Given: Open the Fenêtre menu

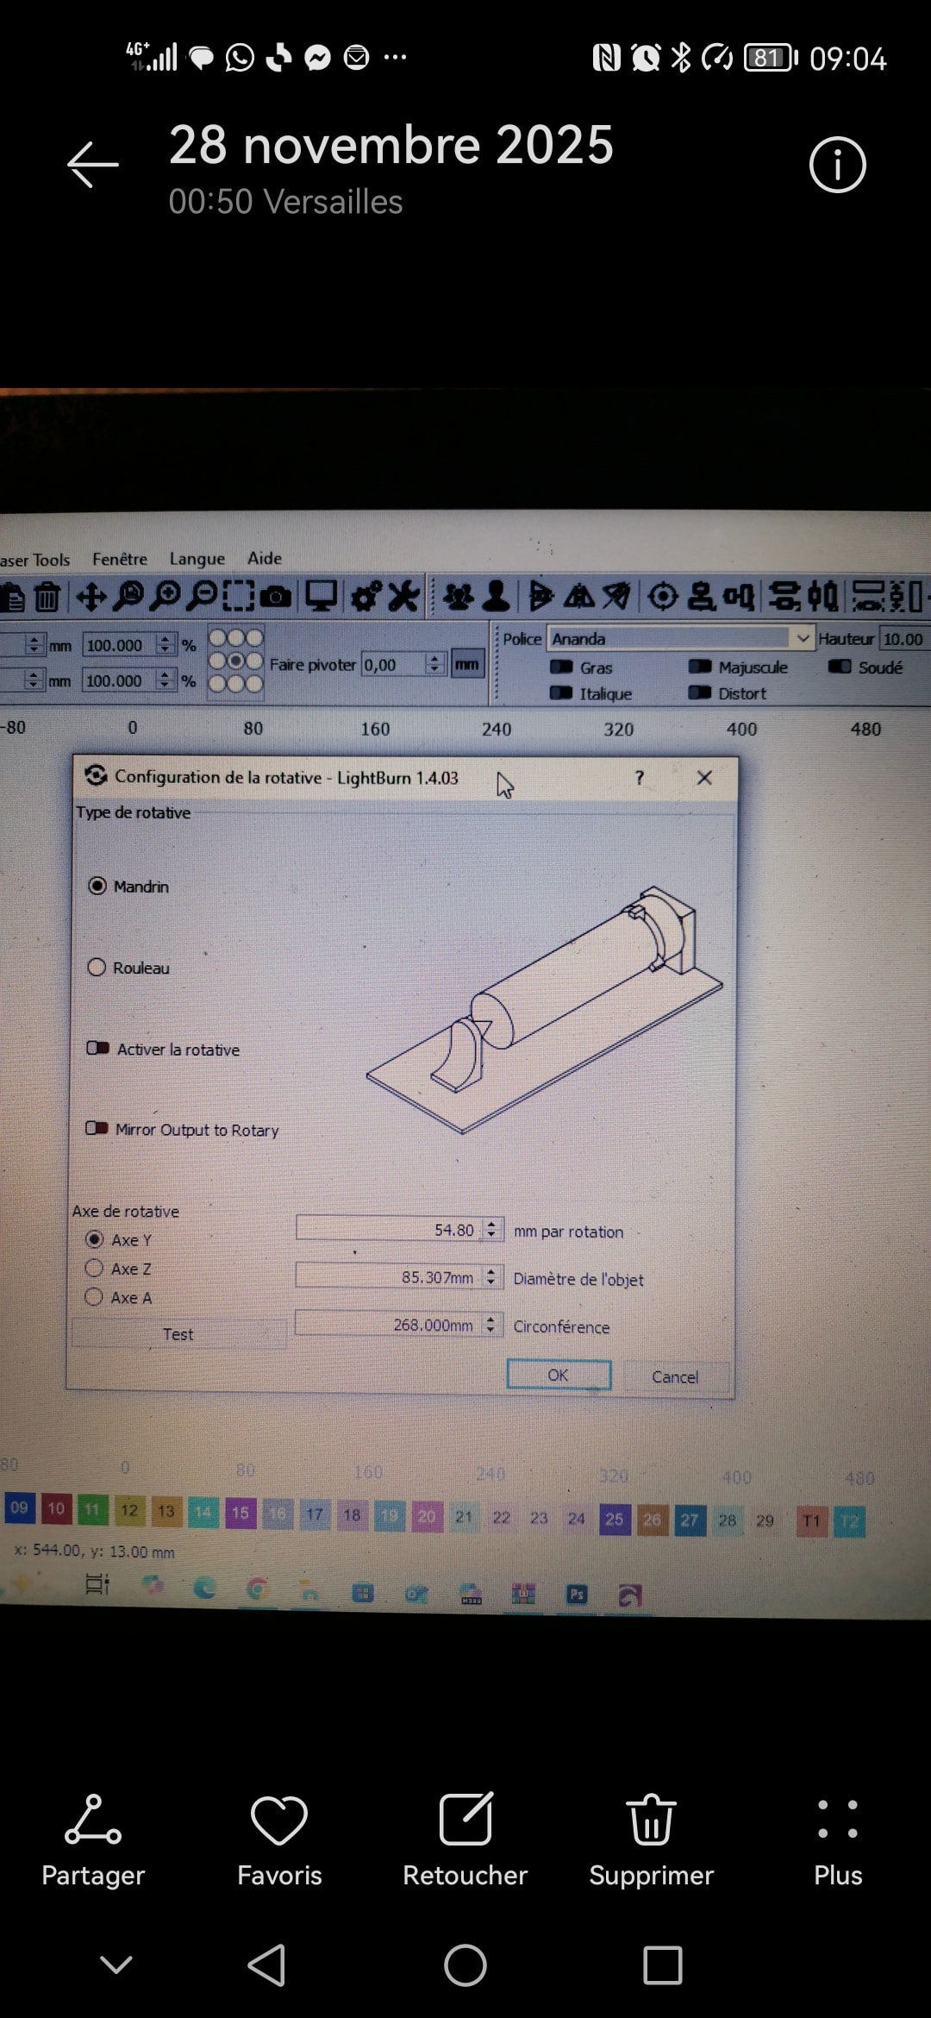Looking at the screenshot, I should 120,559.
